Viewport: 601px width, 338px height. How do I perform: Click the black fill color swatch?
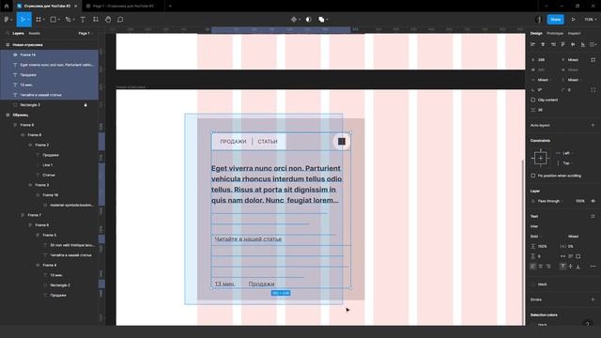(532, 284)
